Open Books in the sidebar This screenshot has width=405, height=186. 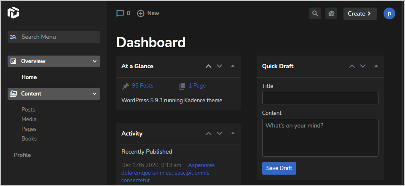tap(29, 139)
